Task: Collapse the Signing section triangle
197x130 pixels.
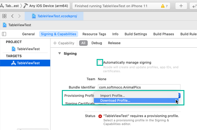Action: (59, 53)
